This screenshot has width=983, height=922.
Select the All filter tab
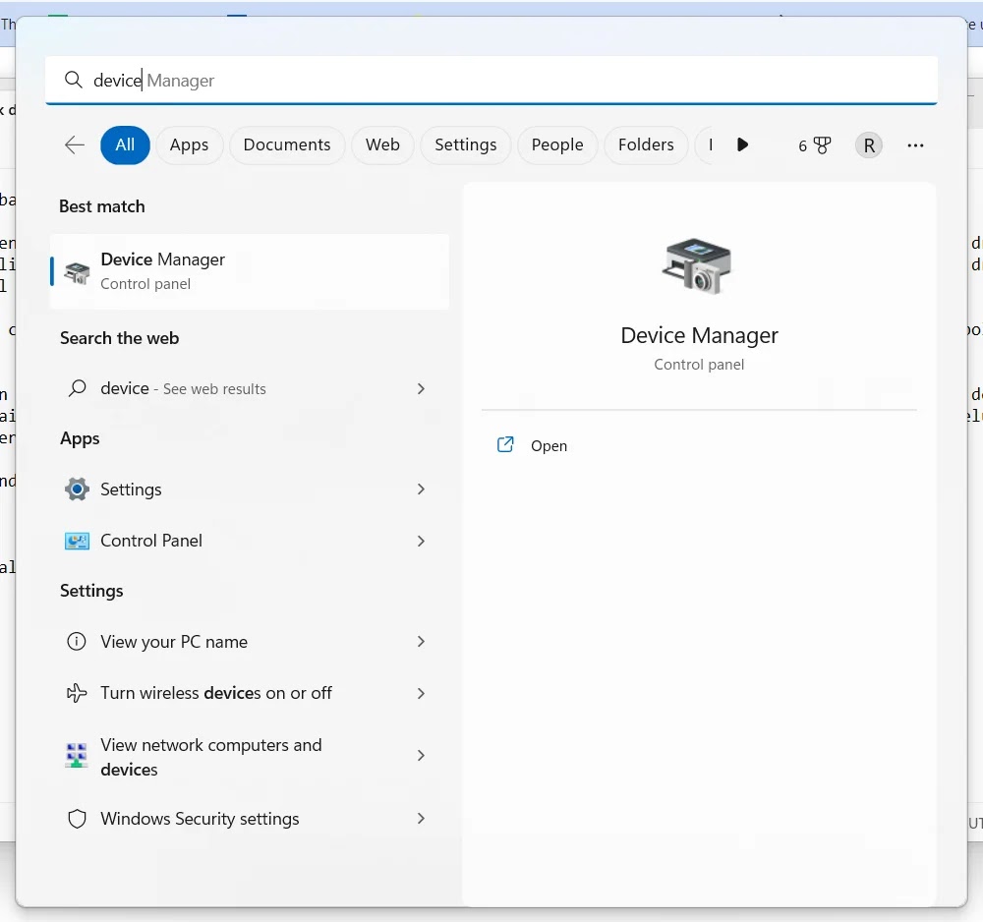pyautogui.click(x=125, y=144)
